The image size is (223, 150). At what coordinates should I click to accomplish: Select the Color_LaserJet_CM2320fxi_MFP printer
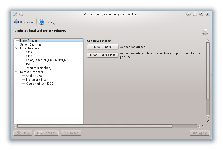pyautogui.click(x=48, y=60)
